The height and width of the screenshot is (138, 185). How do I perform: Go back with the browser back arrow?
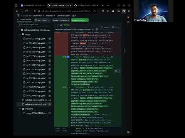click(17, 11)
